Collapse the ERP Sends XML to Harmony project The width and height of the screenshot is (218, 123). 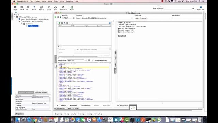coord(15,17)
